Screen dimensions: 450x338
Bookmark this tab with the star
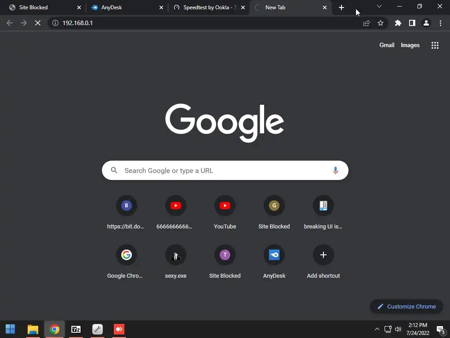(381, 23)
